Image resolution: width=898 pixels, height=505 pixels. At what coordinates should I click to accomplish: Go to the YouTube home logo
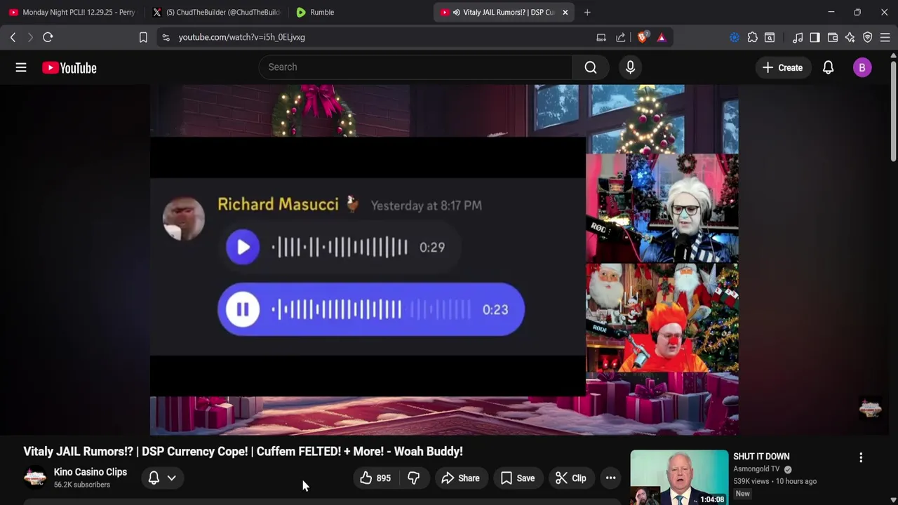click(69, 67)
